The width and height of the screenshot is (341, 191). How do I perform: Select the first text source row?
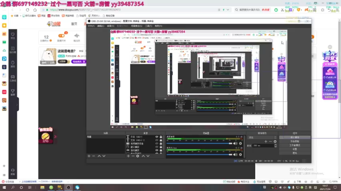pyautogui.click(x=144, y=137)
